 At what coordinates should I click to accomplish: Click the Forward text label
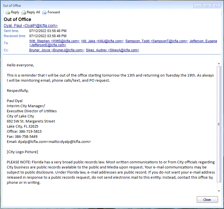tap(54, 12)
